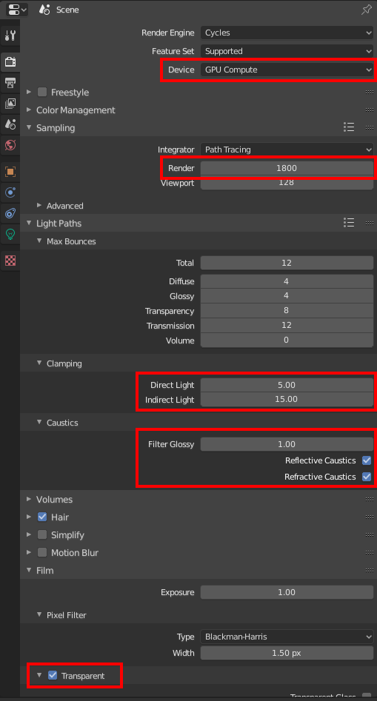Grab Film panel drag handle

(370, 571)
